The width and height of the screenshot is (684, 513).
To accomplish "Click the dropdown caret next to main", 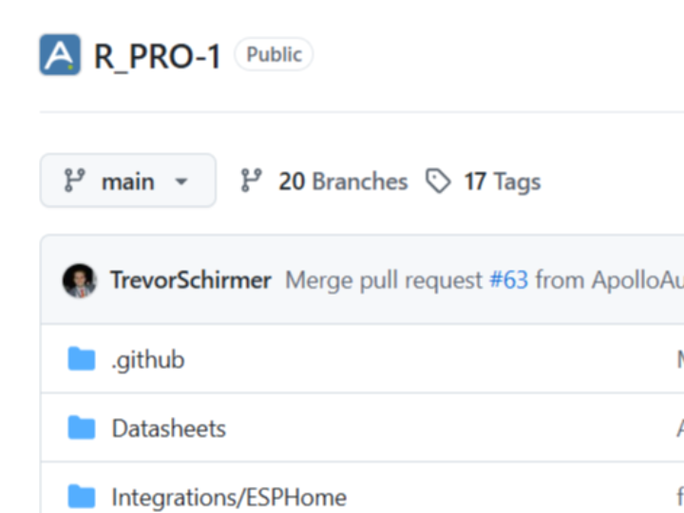I will (181, 181).
